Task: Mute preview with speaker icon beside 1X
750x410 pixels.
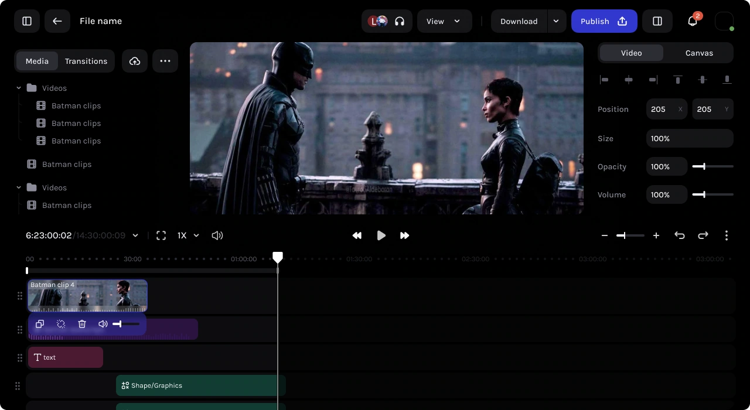Action: click(x=217, y=235)
